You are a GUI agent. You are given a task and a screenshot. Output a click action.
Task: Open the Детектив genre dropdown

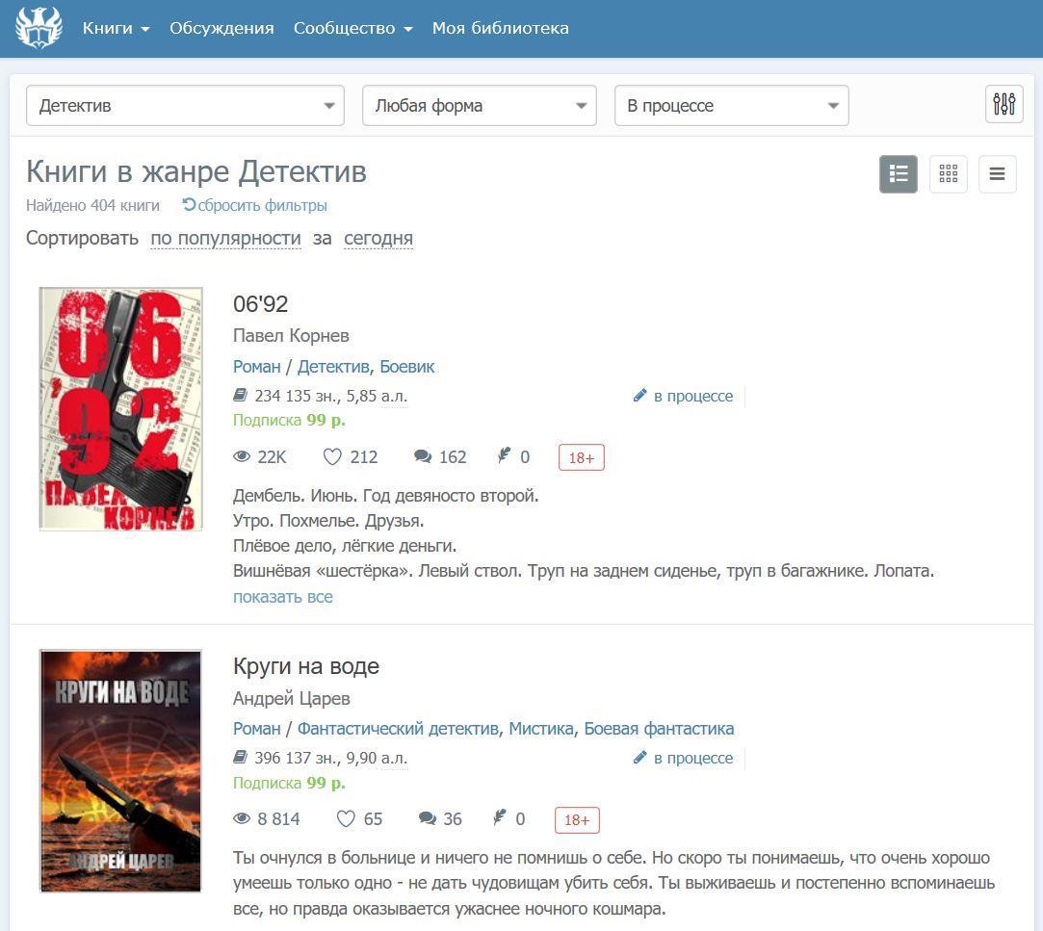185,106
